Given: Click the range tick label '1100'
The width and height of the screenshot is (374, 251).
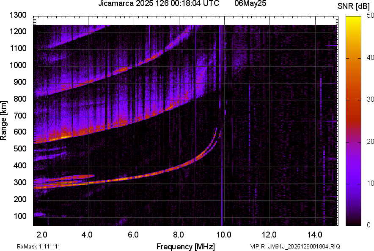Looking at the screenshot, I should (x=18, y=48).
